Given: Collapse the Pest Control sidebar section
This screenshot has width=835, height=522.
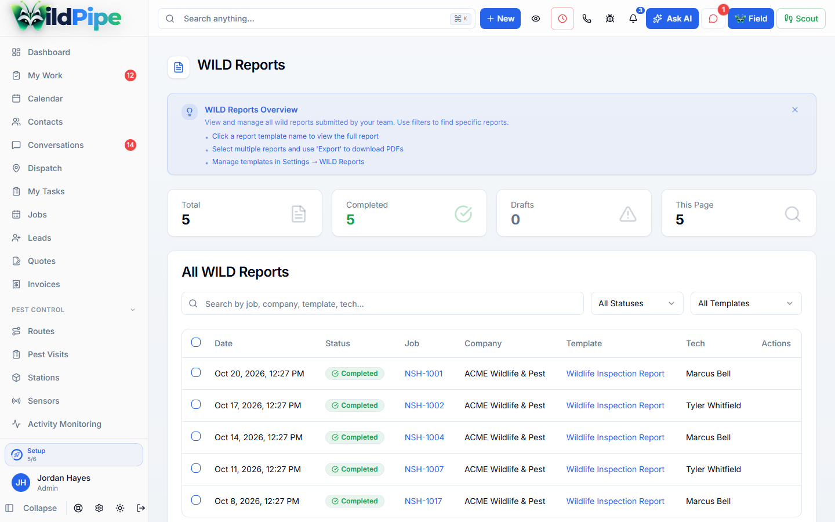Looking at the screenshot, I should (74, 310).
